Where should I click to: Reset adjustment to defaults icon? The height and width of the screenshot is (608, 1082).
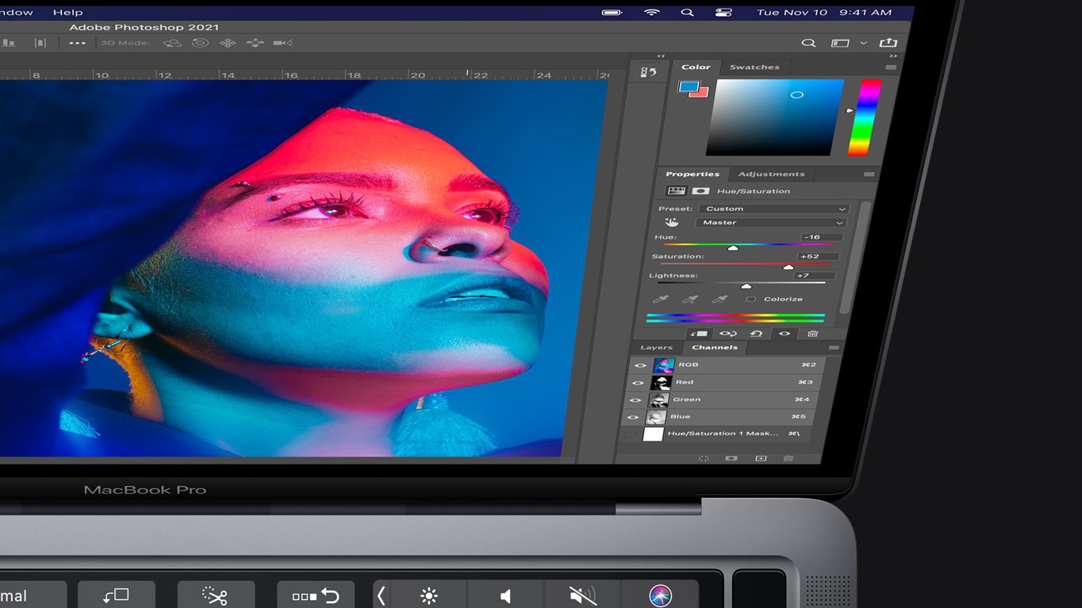coord(756,334)
